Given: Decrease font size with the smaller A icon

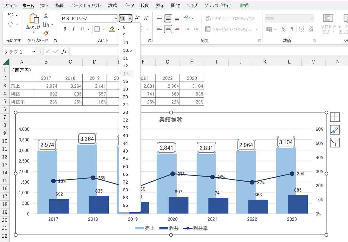Looking at the screenshot, I should (146, 18).
